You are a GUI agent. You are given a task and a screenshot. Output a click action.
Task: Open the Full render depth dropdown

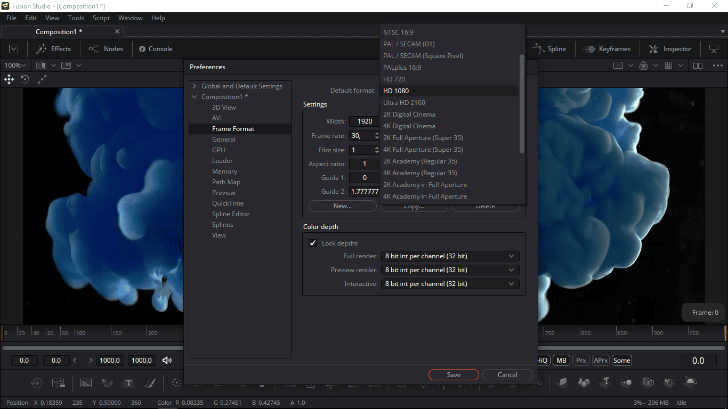pyautogui.click(x=450, y=256)
